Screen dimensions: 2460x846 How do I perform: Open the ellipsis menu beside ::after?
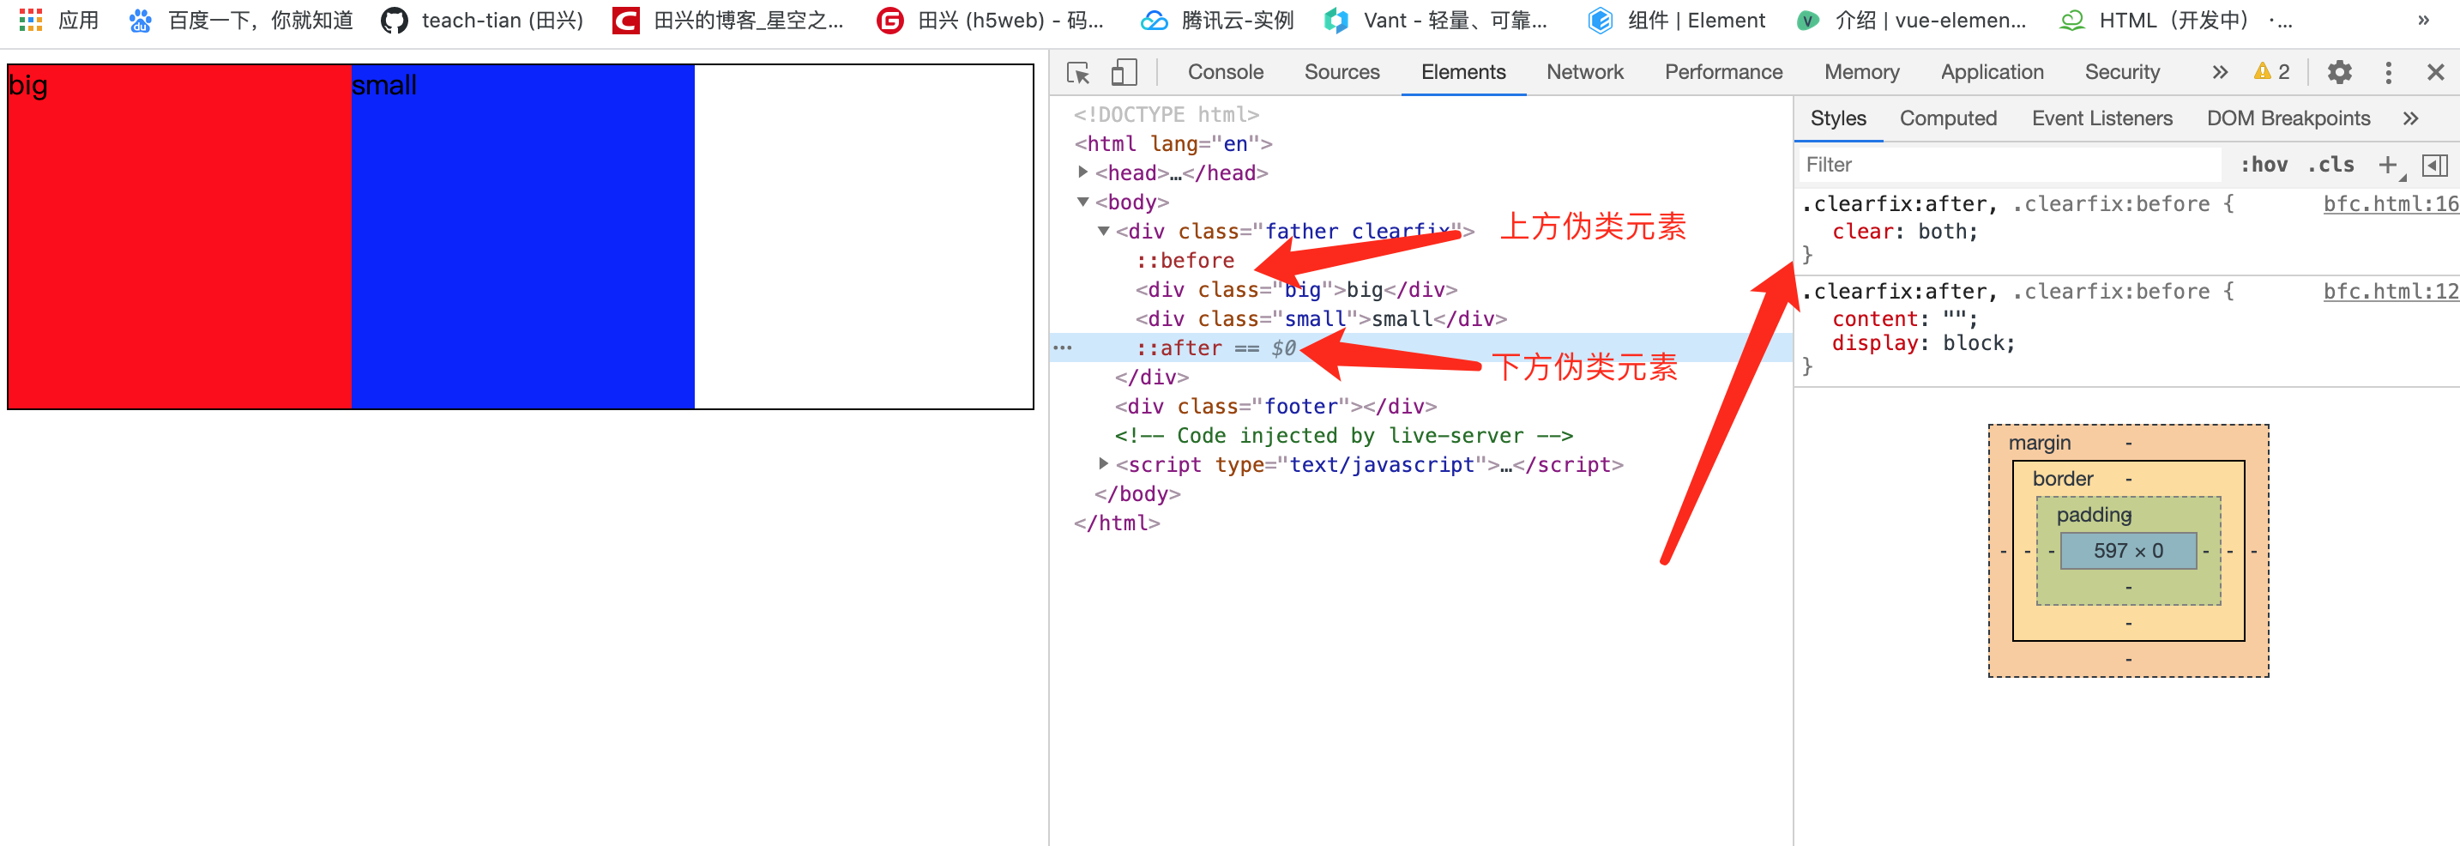pos(1062,348)
